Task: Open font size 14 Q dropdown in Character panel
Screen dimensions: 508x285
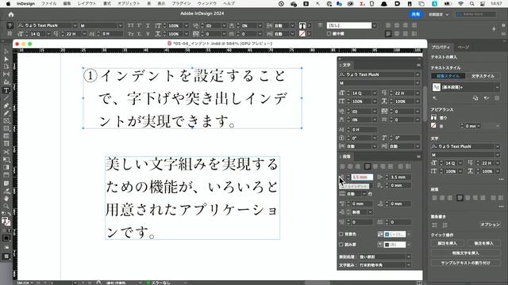Action: (x=375, y=93)
